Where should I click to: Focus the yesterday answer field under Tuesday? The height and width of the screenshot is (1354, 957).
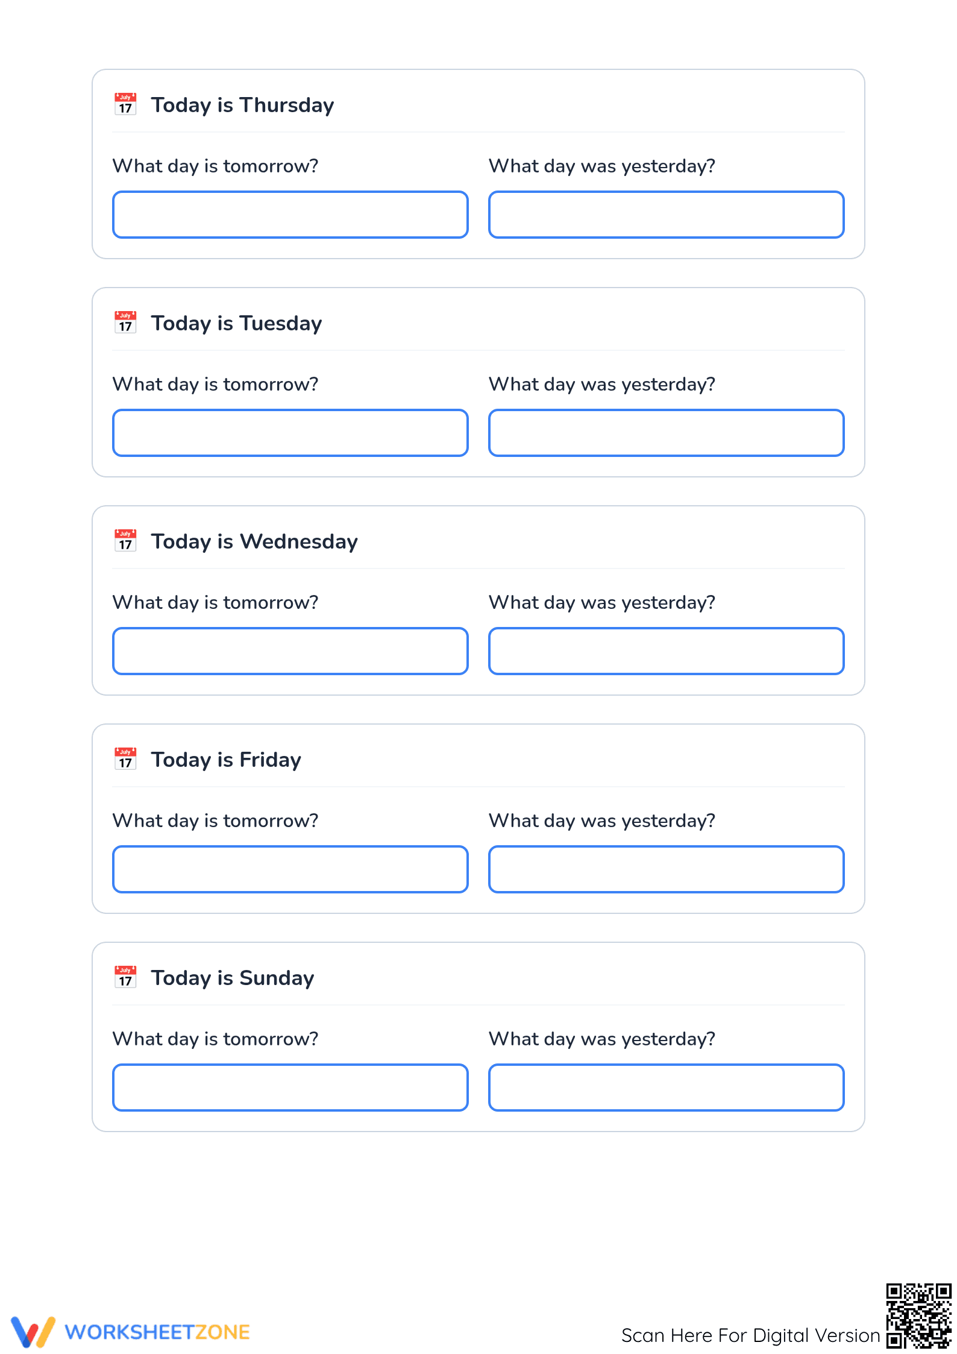tap(667, 433)
